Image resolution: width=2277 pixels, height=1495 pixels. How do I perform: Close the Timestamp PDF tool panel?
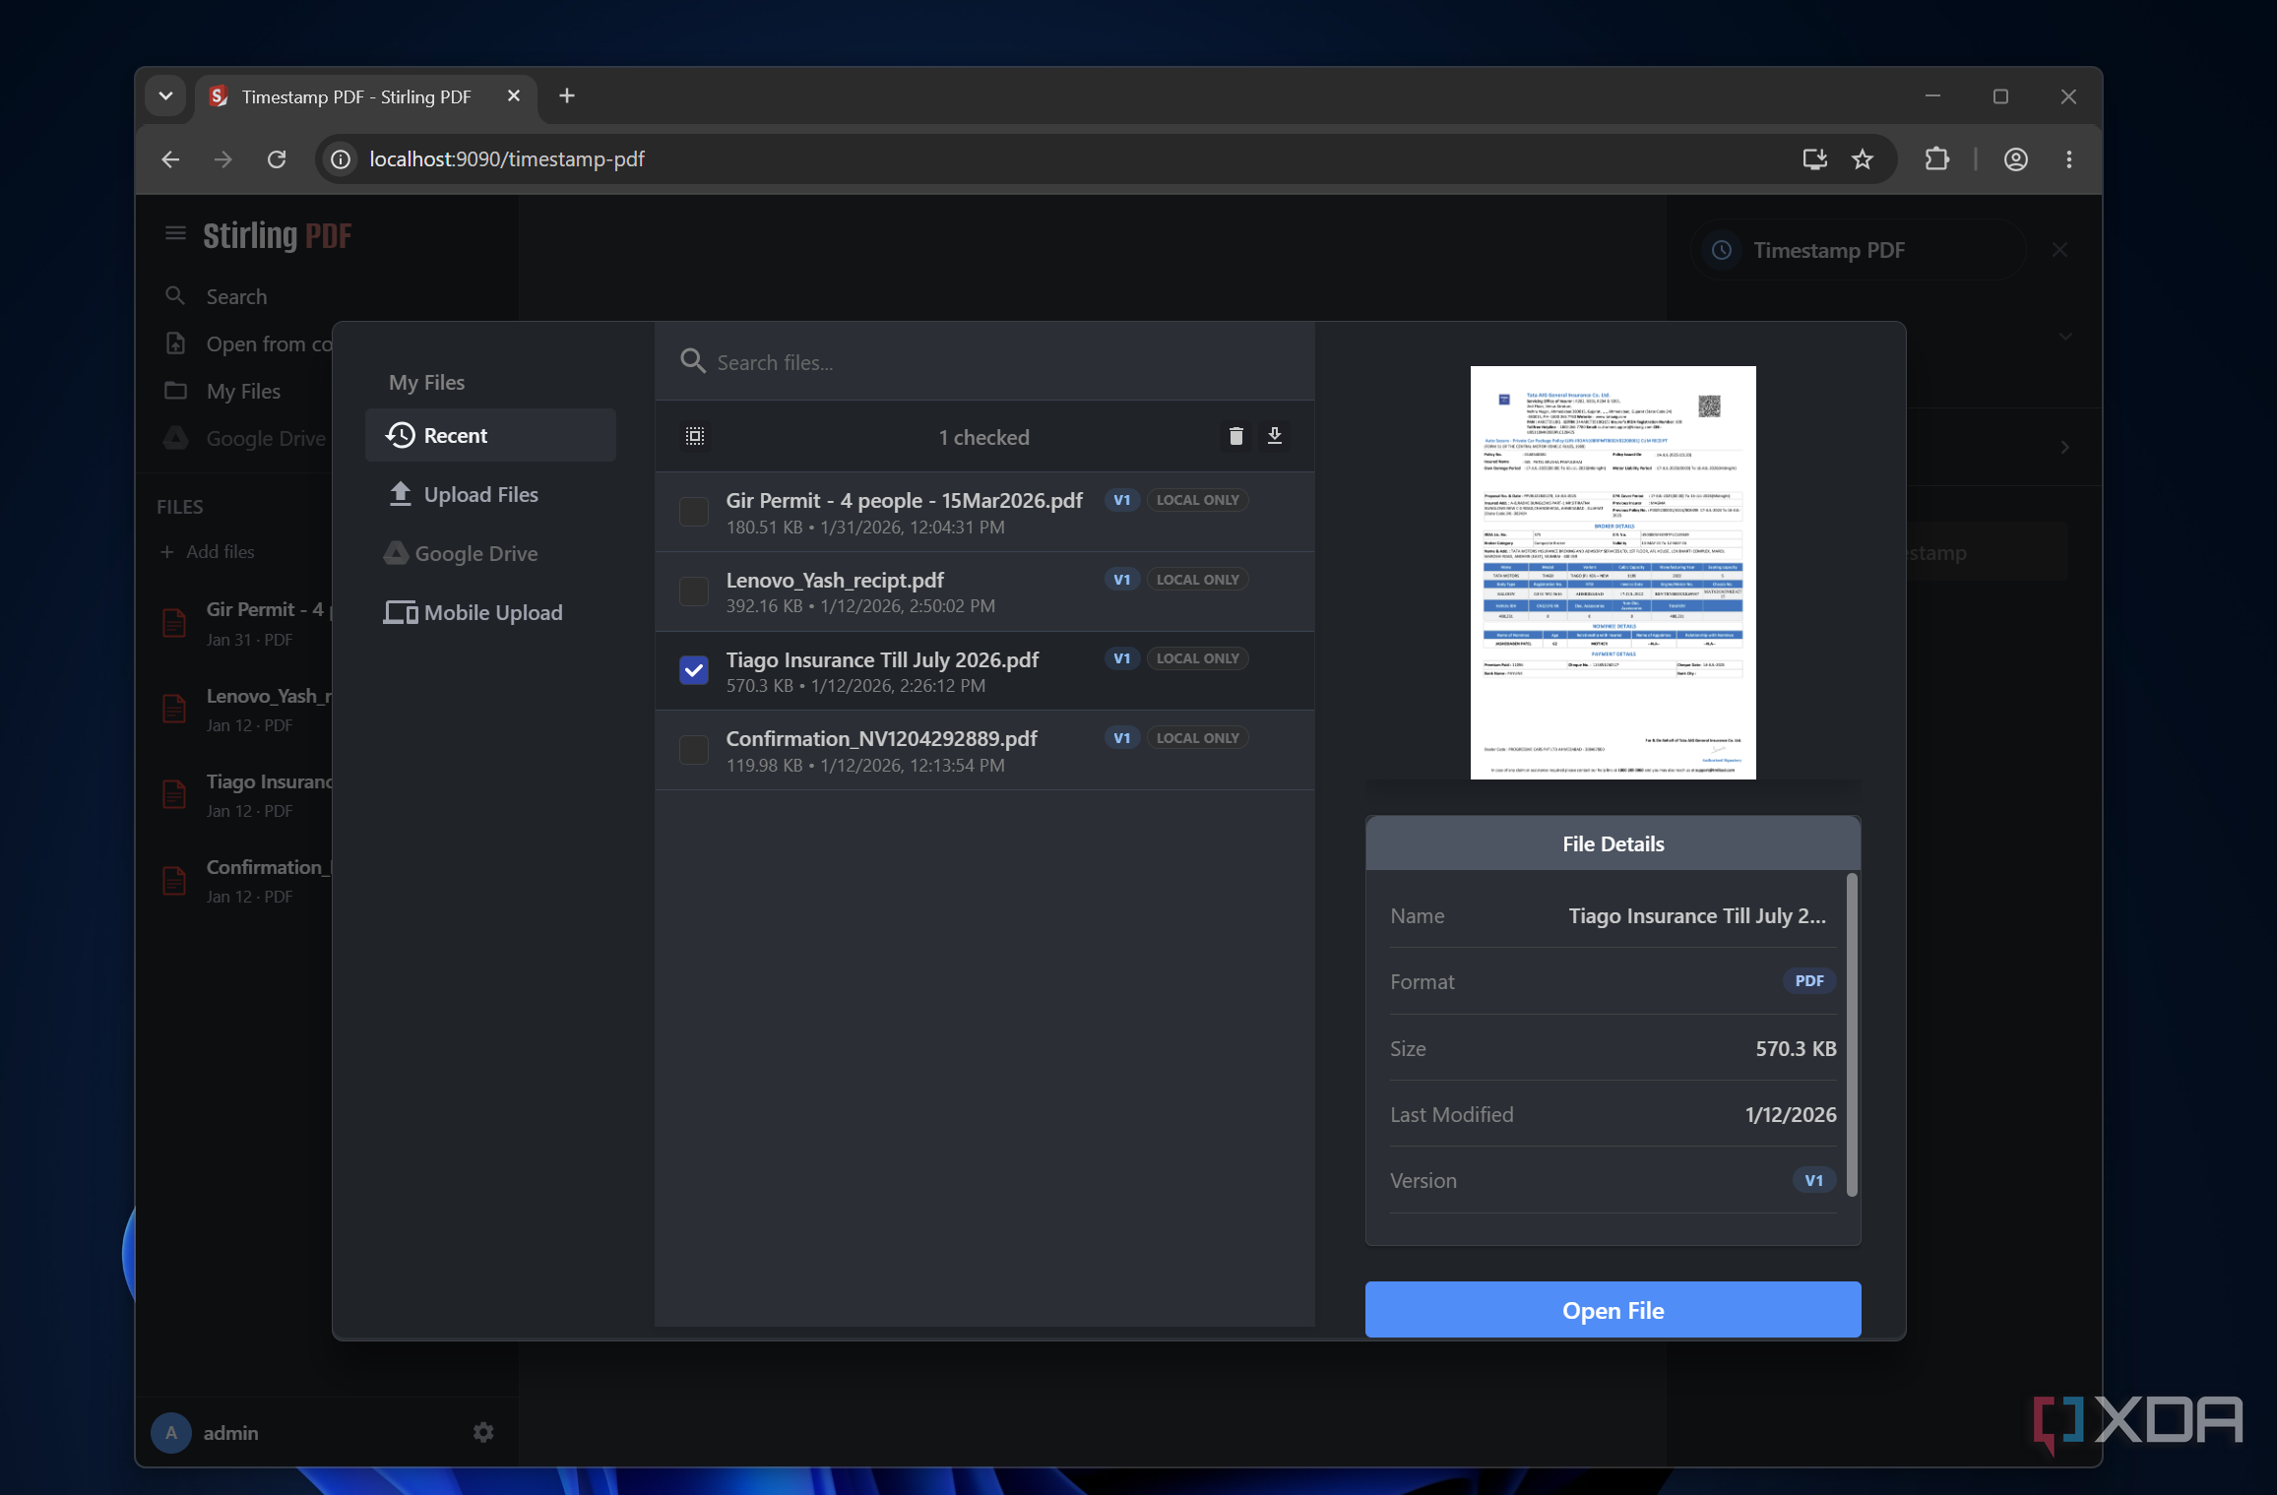click(2059, 250)
